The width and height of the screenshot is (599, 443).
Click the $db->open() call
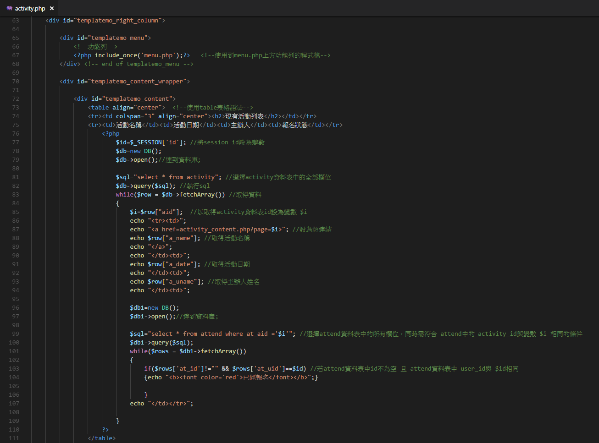(x=137, y=160)
